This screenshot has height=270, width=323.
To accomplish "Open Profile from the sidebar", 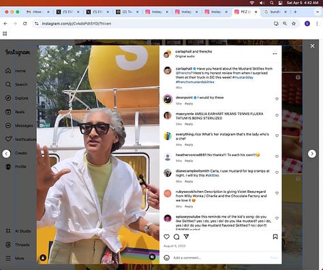I will [16, 166].
